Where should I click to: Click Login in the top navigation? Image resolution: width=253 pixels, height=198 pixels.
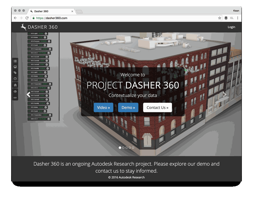[231, 27]
